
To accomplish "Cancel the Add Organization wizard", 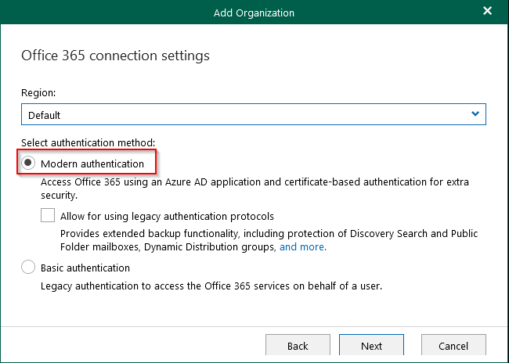I will 453,346.
